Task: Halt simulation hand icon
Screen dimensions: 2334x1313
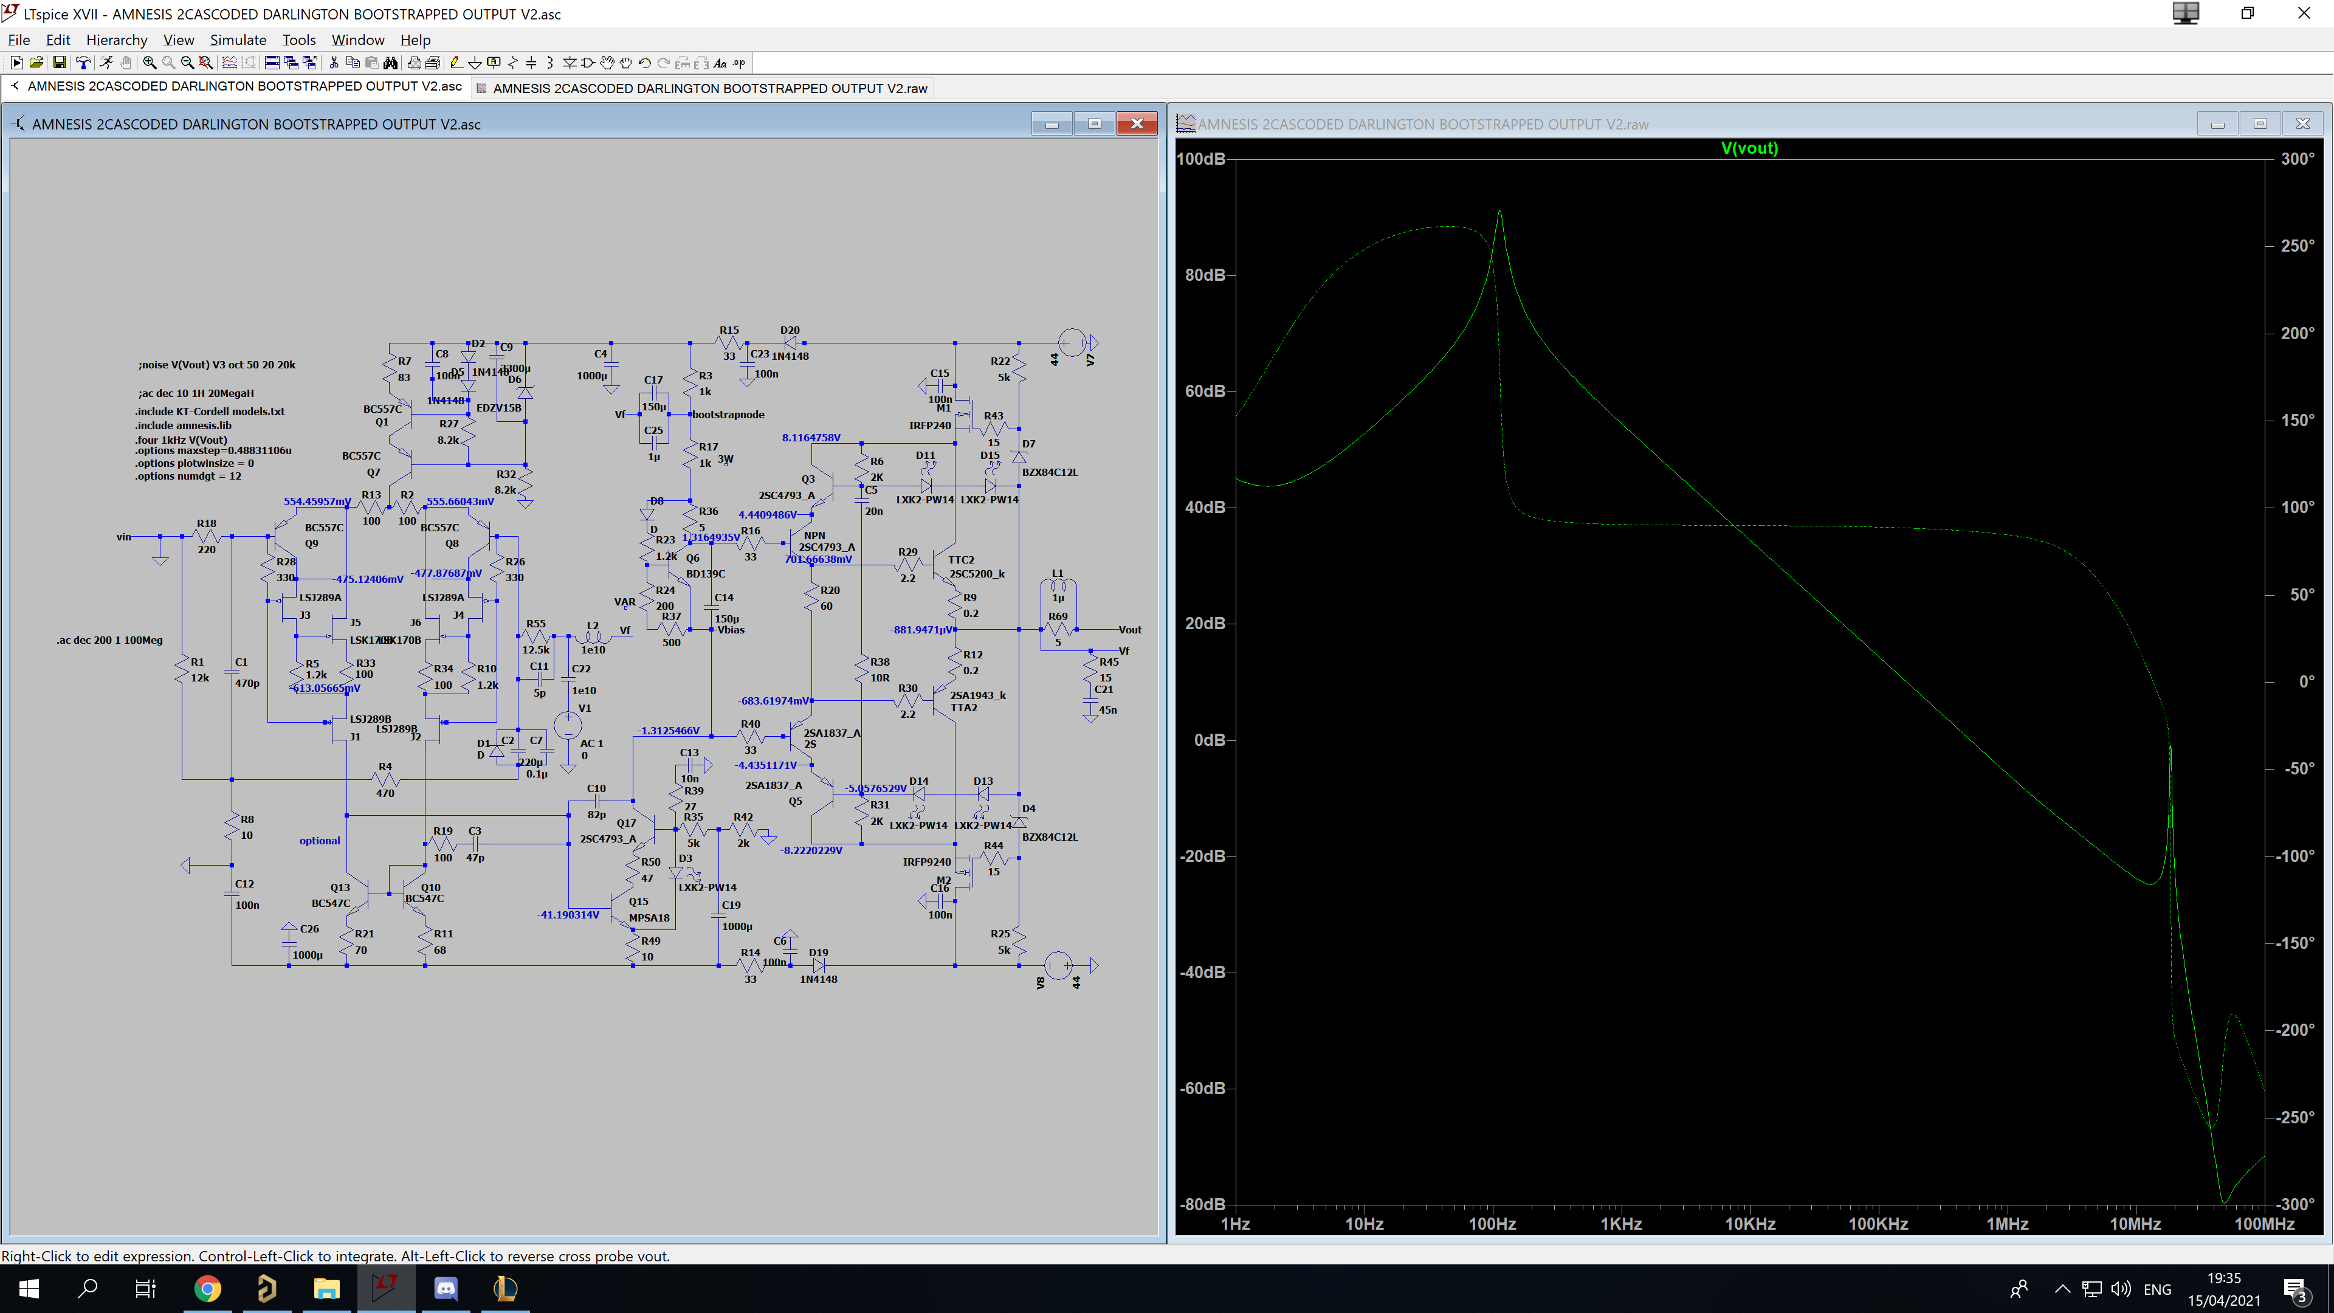Action: 126,63
